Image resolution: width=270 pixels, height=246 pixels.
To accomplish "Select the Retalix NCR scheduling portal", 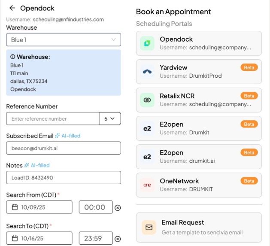I will coord(199,100).
